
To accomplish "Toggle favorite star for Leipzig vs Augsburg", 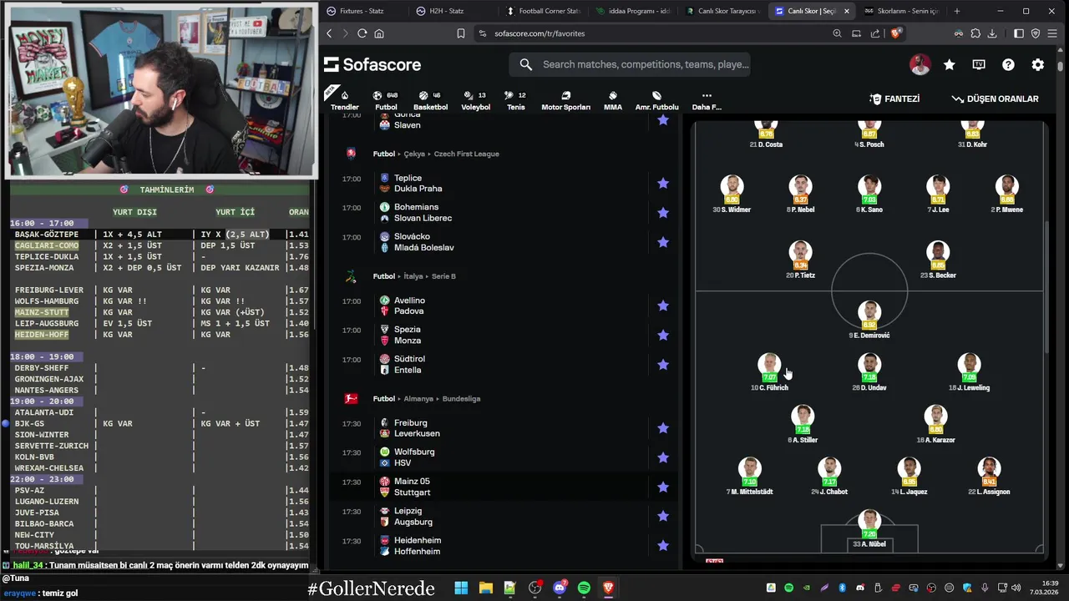I will click(x=663, y=516).
